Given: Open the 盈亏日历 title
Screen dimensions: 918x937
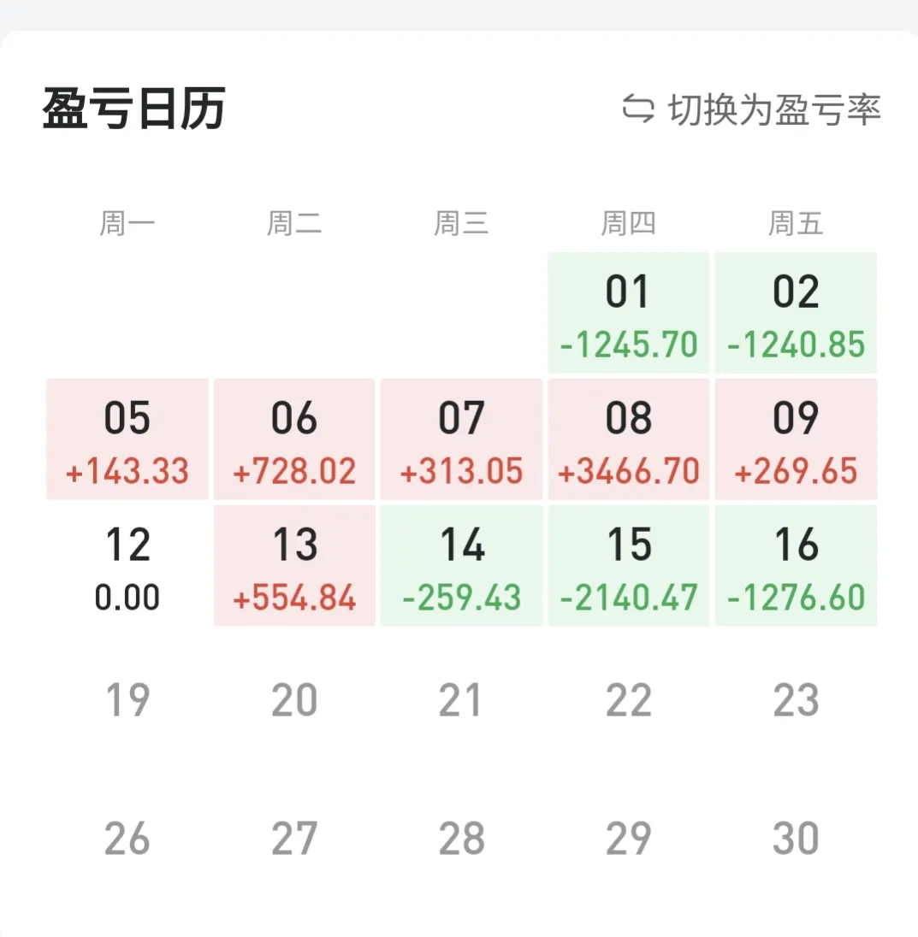Looking at the screenshot, I should pos(133,109).
